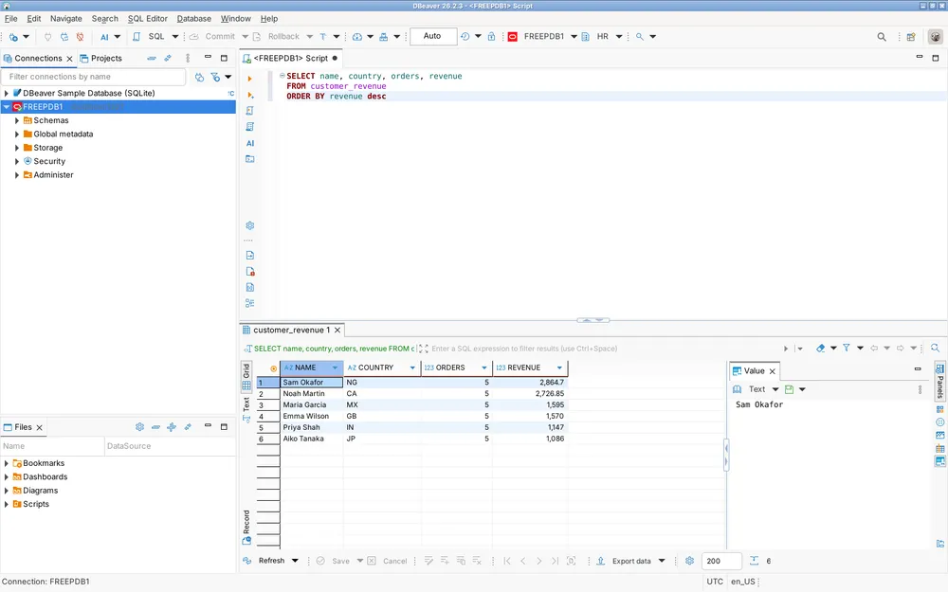This screenshot has height=592, width=948.
Task: Switch results to Text view
Action: [x=246, y=409]
